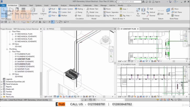Toggle Show work plane
Image resolution: width=190 pixels, height=107 pixels.
[175, 9]
